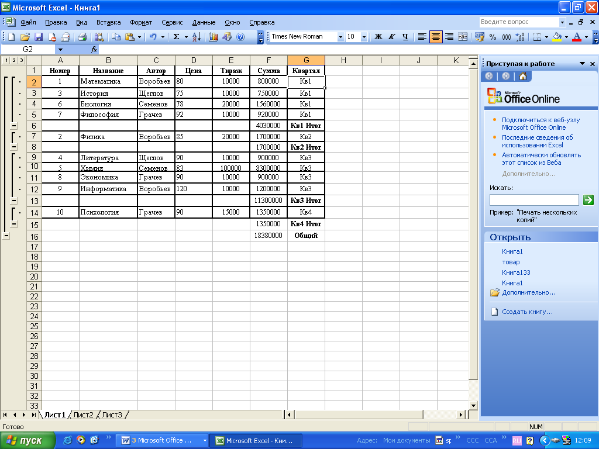Click the Help question mark icon

click(x=240, y=37)
